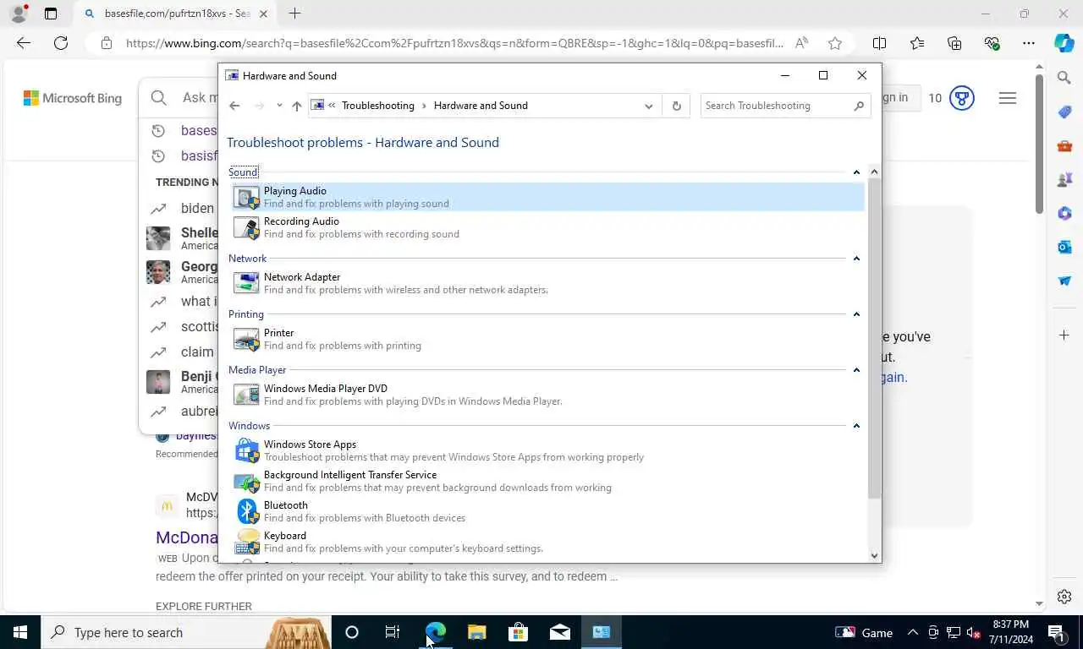1083x649 pixels.
Task: Add an app to the Edge sidebar
Action: tap(1064, 335)
